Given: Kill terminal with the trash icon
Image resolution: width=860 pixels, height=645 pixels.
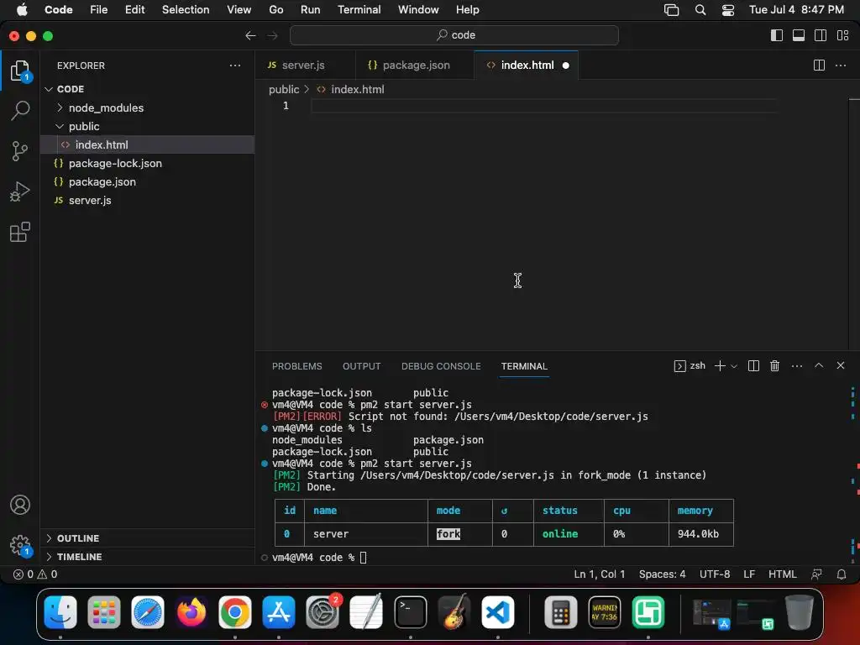Looking at the screenshot, I should pyautogui.click(x=774, y=366).
